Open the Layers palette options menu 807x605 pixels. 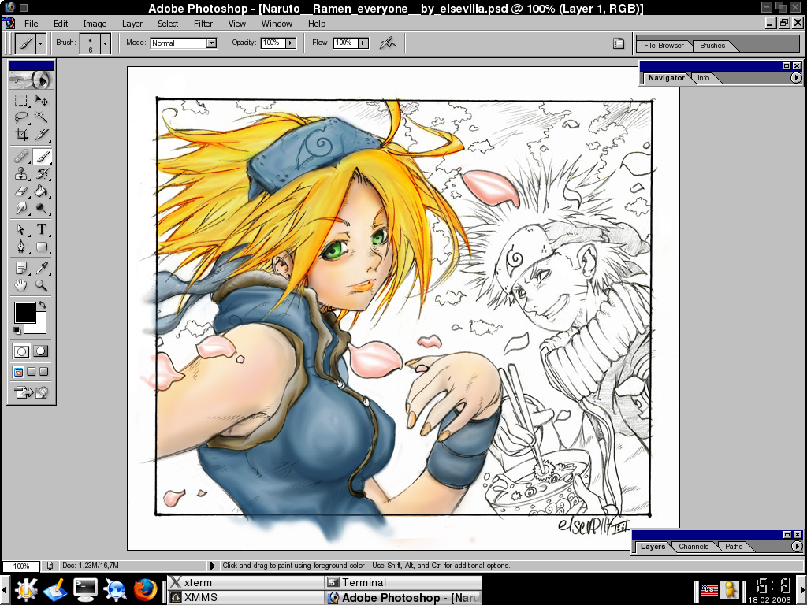click(797, 547)
